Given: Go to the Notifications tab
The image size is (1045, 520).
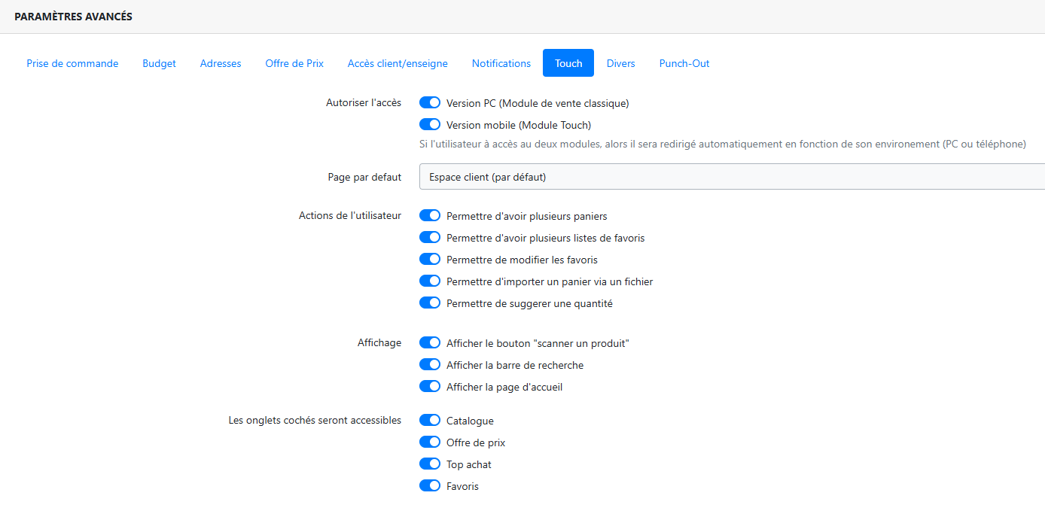Looking at the screenshot, I should pyautogui.click(x=501, y=63).
